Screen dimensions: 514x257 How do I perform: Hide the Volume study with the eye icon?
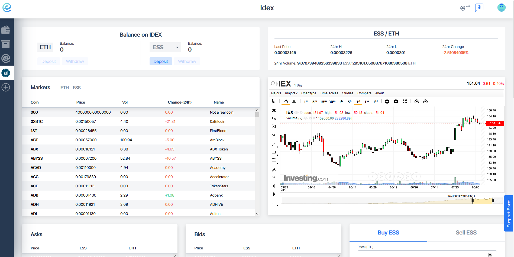pos(306,118)
